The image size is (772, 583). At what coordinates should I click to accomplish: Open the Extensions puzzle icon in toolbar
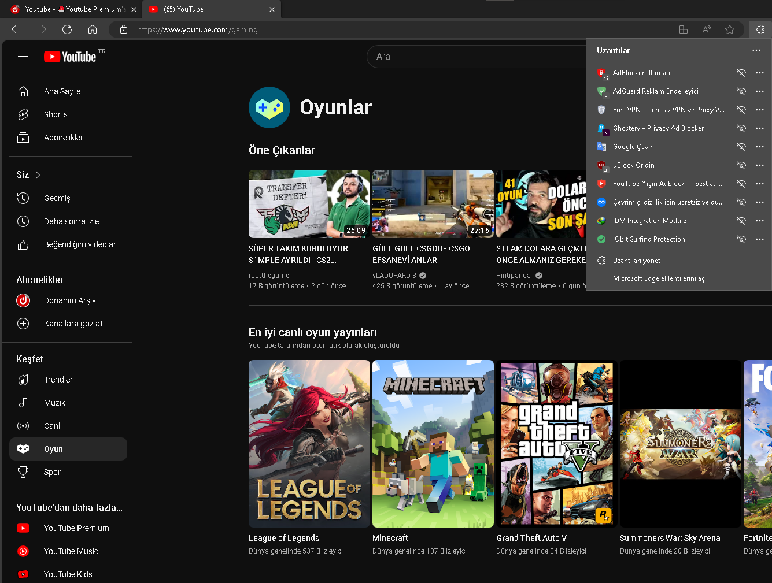760,29
